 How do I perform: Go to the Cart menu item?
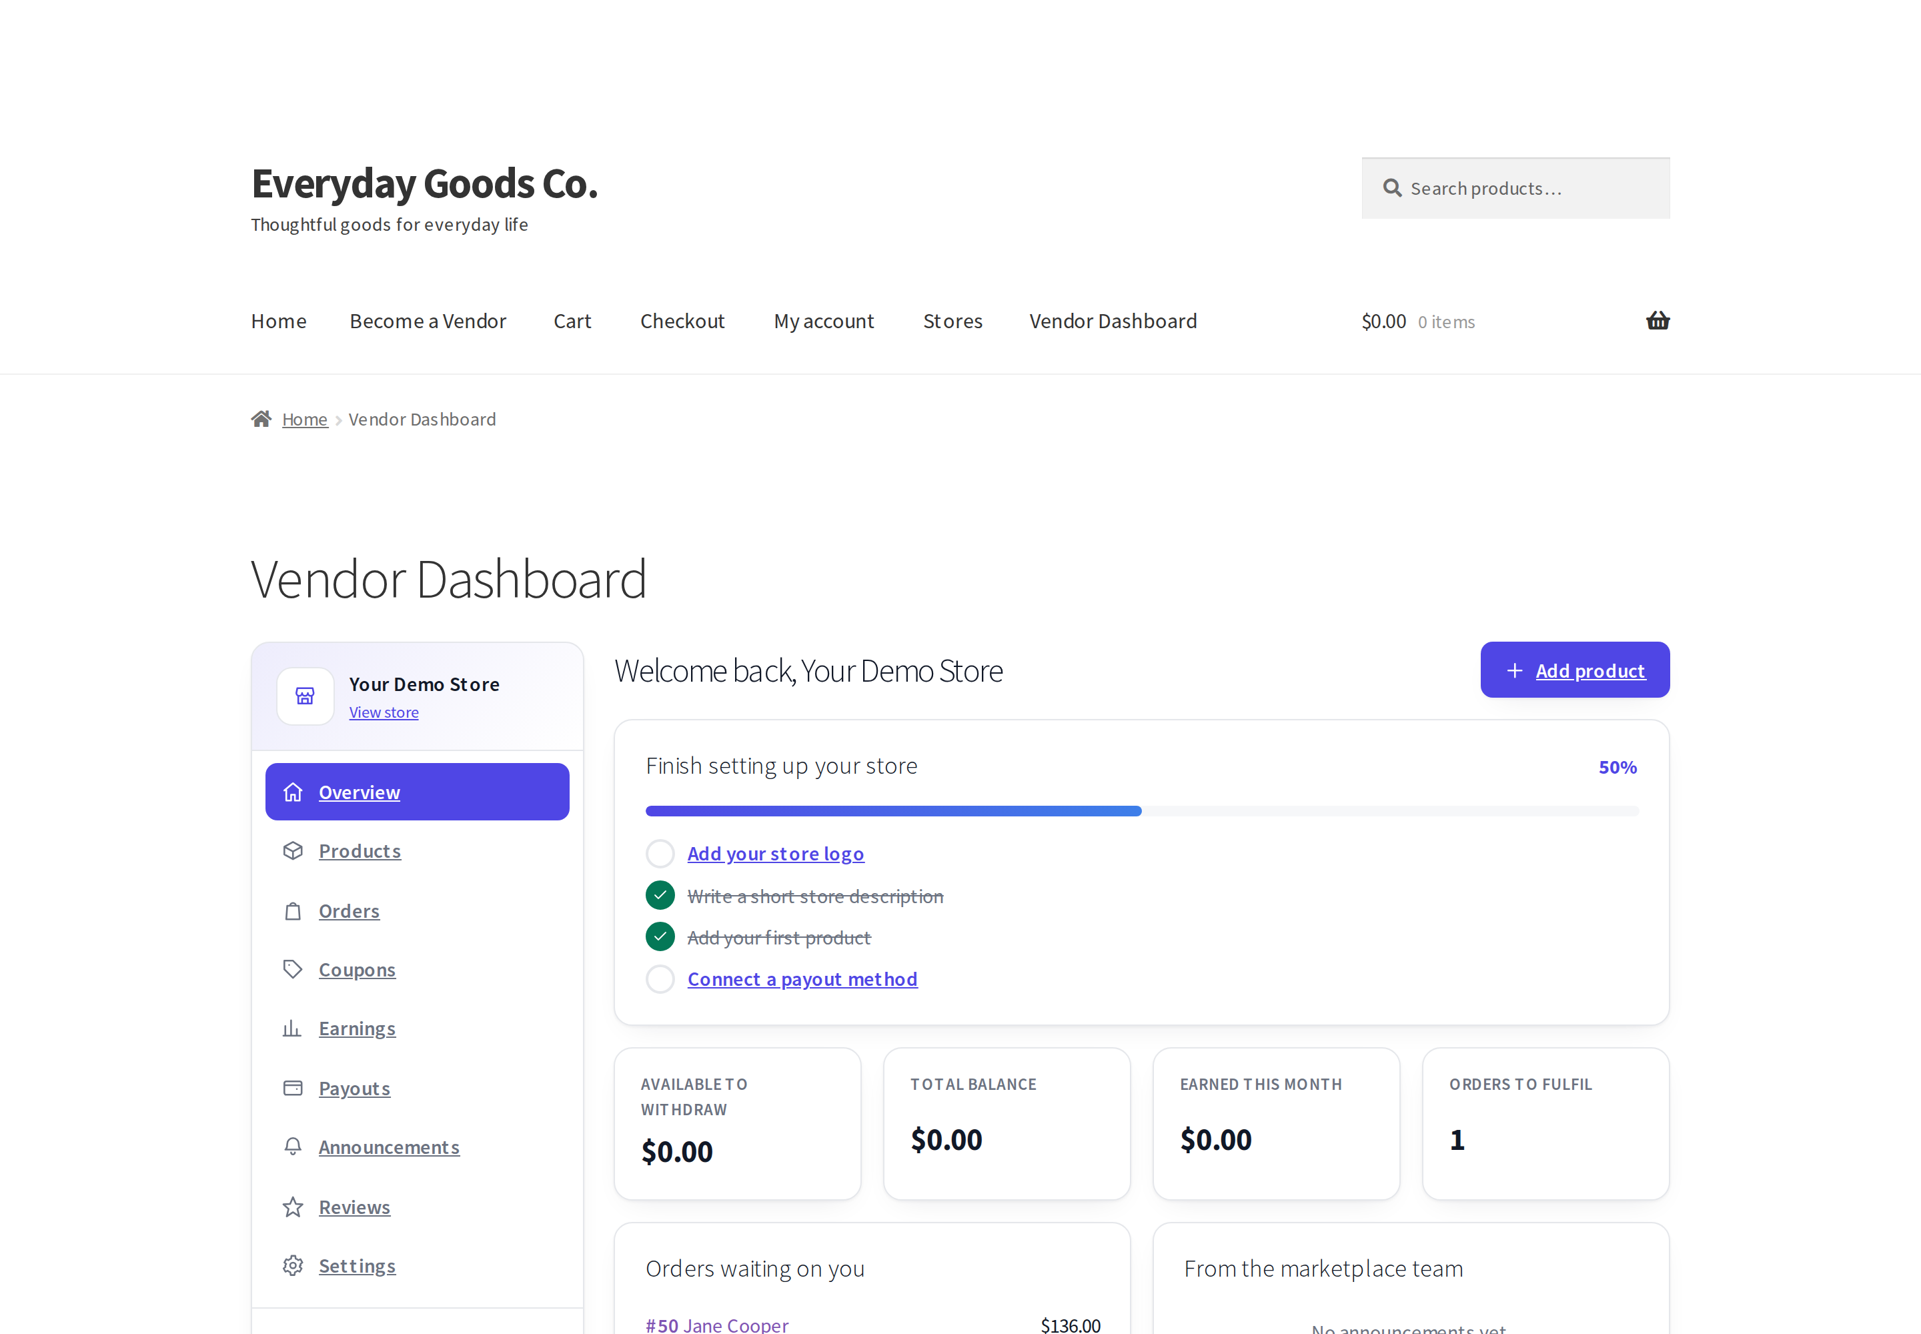point(572,321)
